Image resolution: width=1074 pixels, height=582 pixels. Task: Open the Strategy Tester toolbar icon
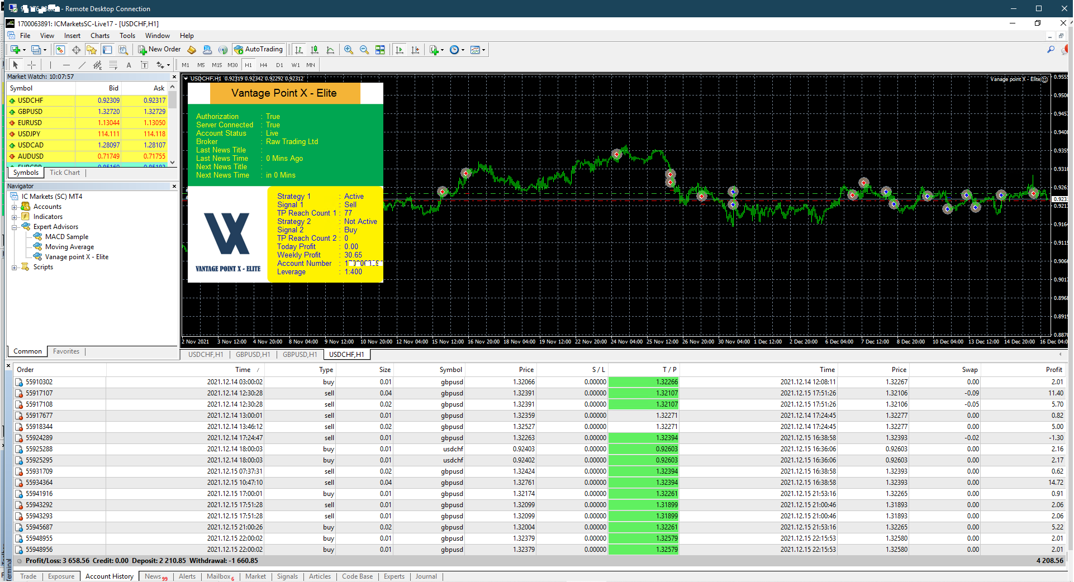(123, 50)
